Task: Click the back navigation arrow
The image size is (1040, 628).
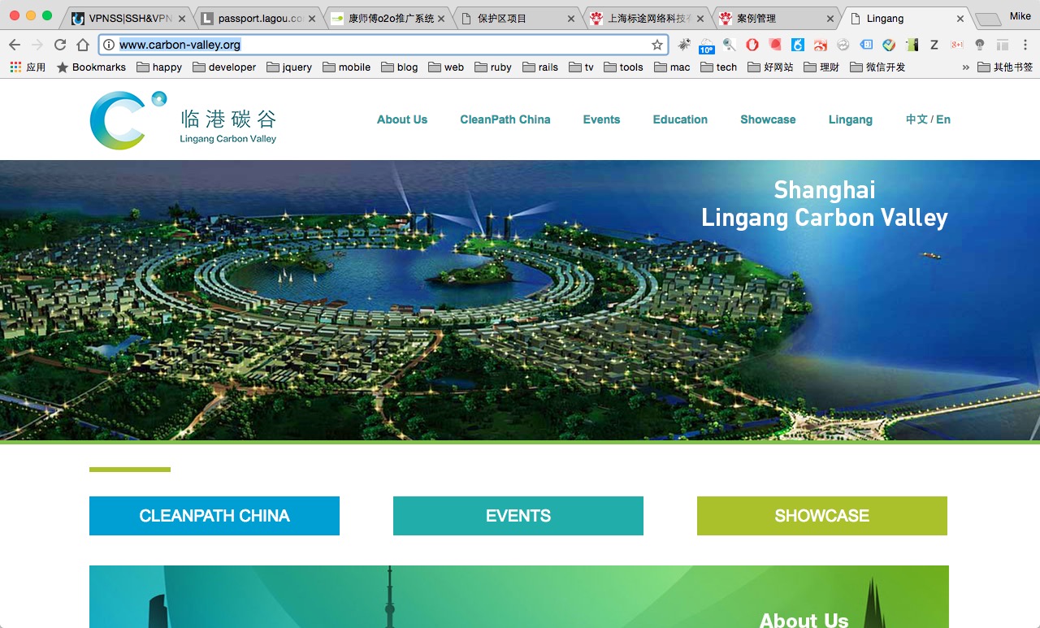Action: click(15, 45)
